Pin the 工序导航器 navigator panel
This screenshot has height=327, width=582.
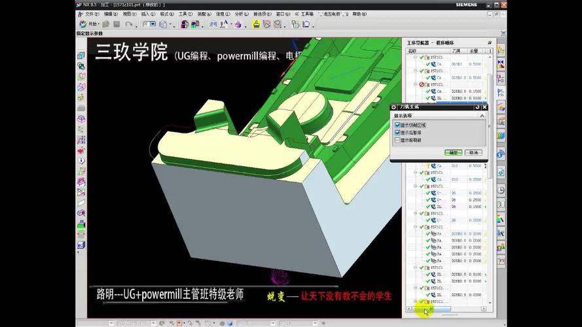489,42
